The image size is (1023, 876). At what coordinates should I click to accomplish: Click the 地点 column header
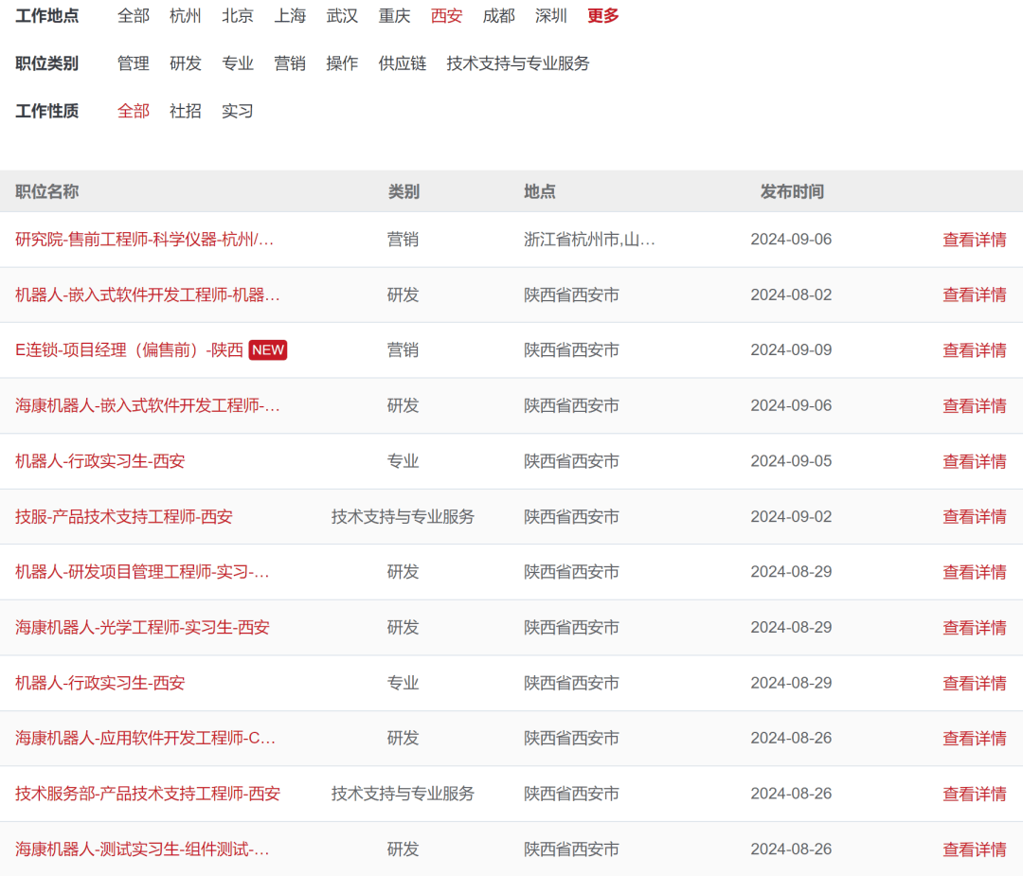[x=540, y=191]
